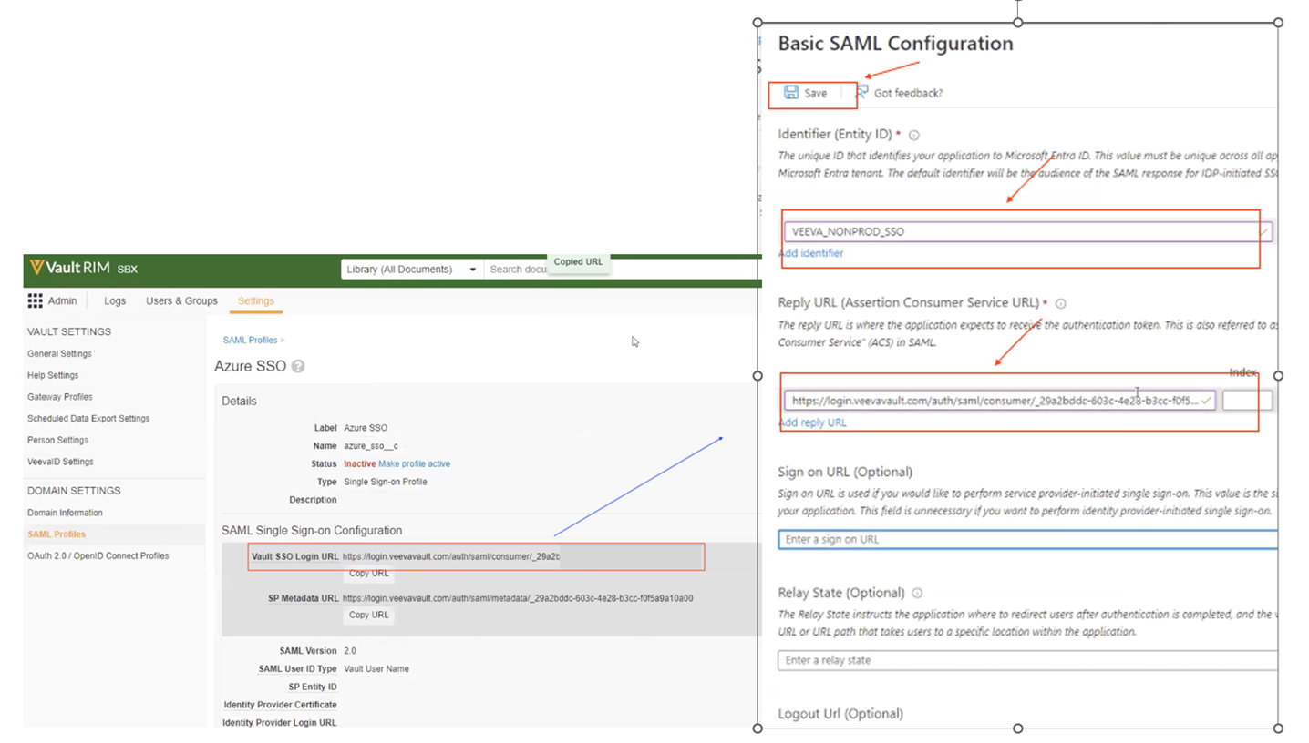This screenshot has height=743, width=1309.
Task: Select the Vault SSO Login URL text
Action: coord(451,556)
